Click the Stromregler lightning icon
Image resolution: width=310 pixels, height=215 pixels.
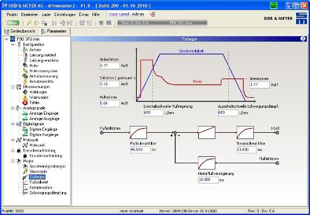click(25, 171)
